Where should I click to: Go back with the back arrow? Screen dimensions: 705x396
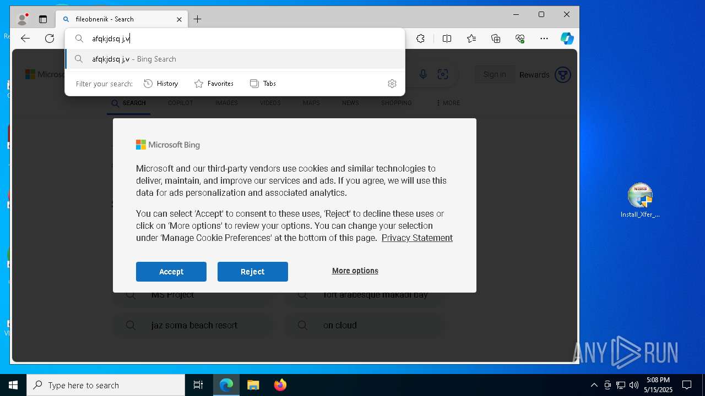pos(25,38)
